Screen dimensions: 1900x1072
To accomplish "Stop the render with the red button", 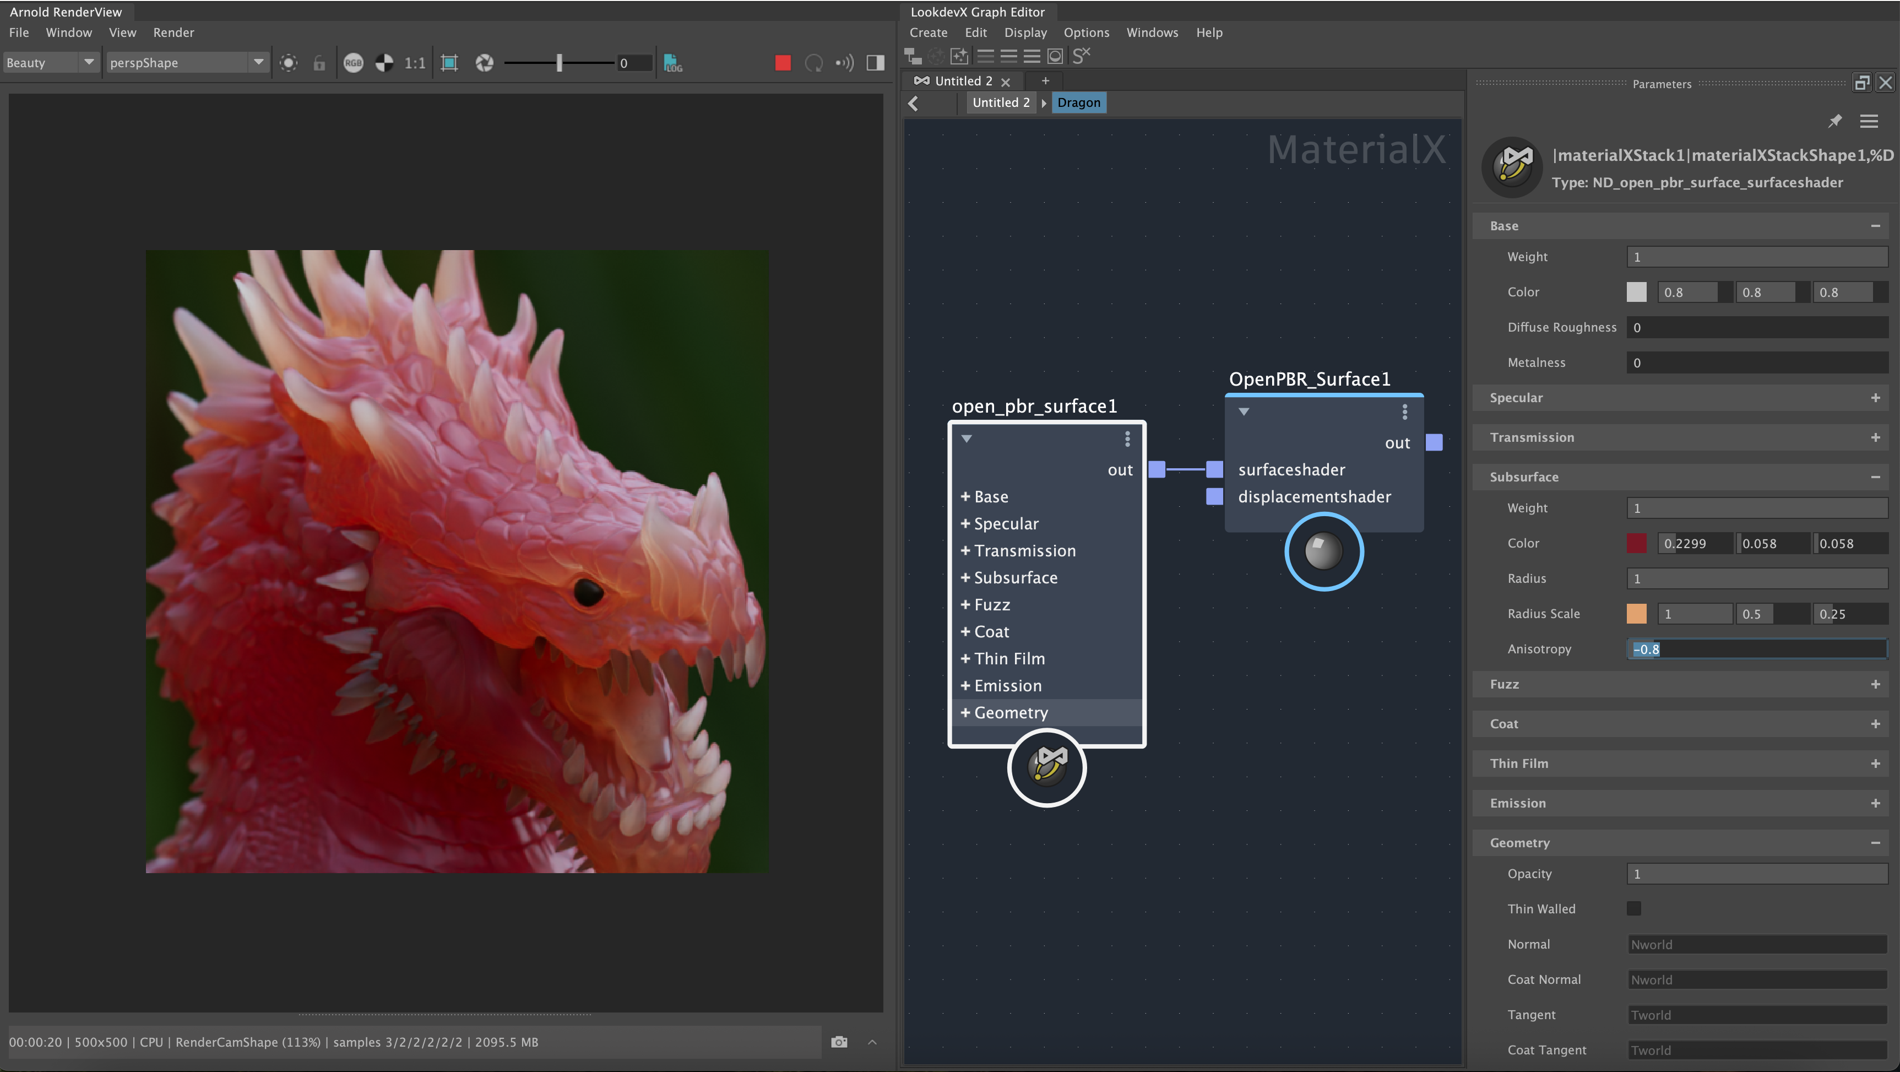I will (783, 63).
